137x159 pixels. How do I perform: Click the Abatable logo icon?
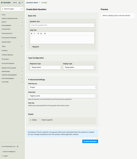[2, 2]
